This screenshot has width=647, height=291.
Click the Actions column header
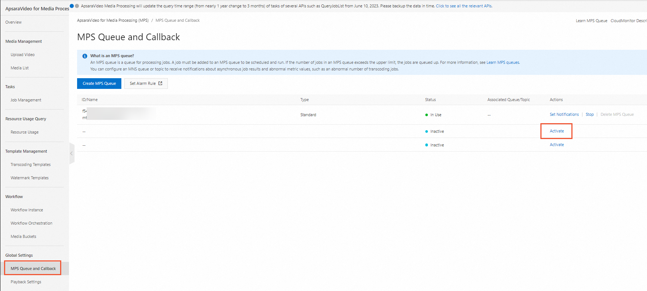coord(556,100)
